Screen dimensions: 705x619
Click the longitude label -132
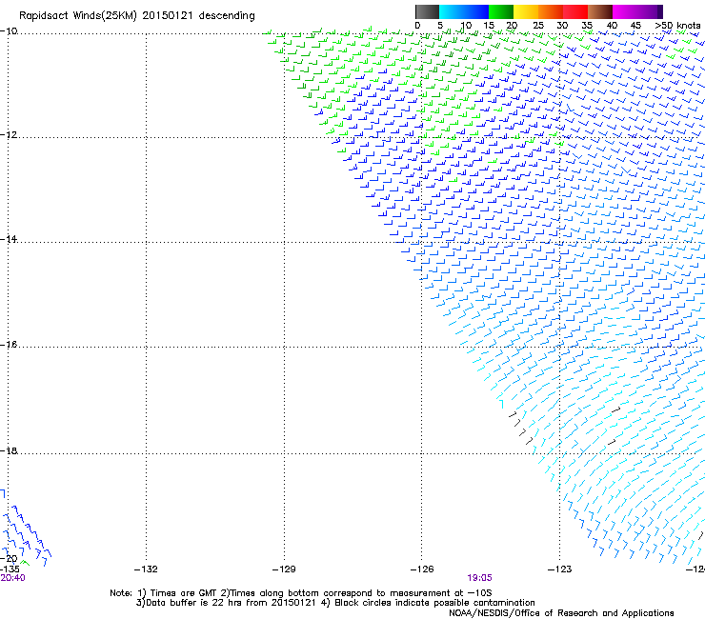click(x=146, y=569)
